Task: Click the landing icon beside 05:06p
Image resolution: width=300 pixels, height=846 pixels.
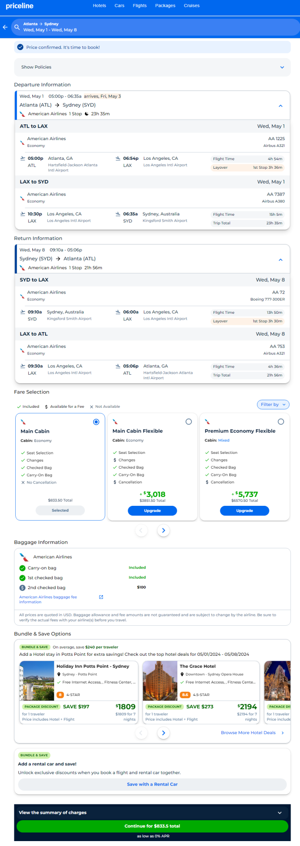Action: pyautogui.click(x=118, y=366)
